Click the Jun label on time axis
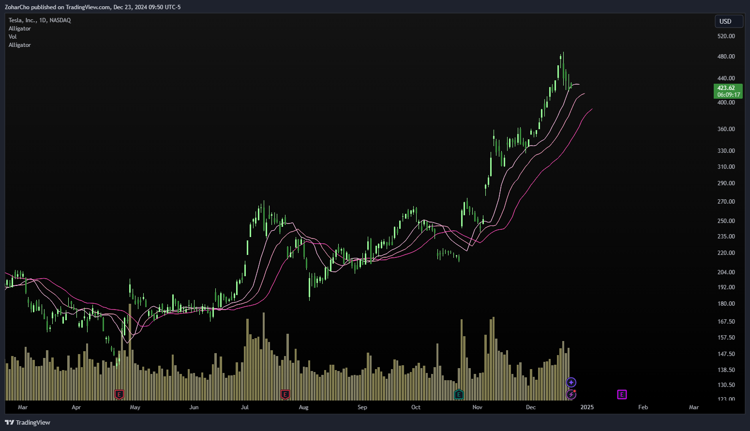750x431 pixels. coord(194,407)
